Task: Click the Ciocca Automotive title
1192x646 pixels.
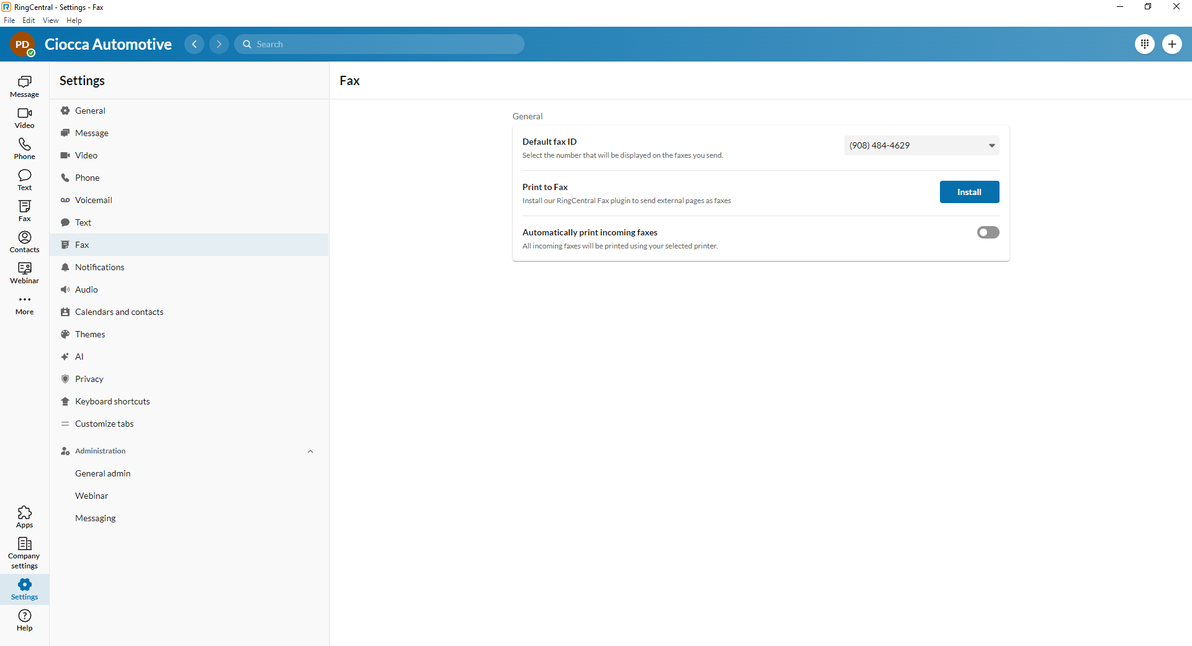Action: 108,44
